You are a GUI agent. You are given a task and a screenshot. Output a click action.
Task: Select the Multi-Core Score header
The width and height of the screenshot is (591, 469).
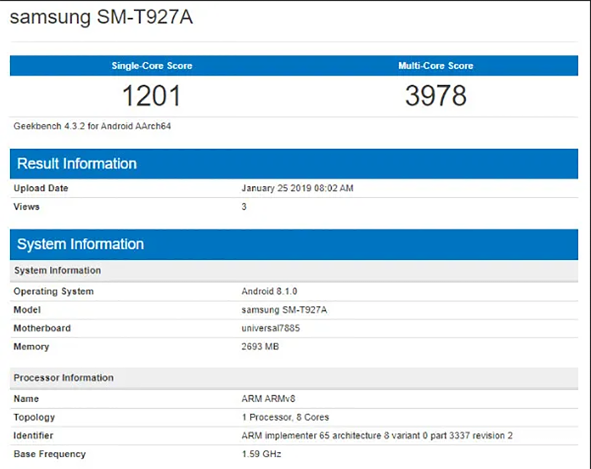[x=436, y=65]
